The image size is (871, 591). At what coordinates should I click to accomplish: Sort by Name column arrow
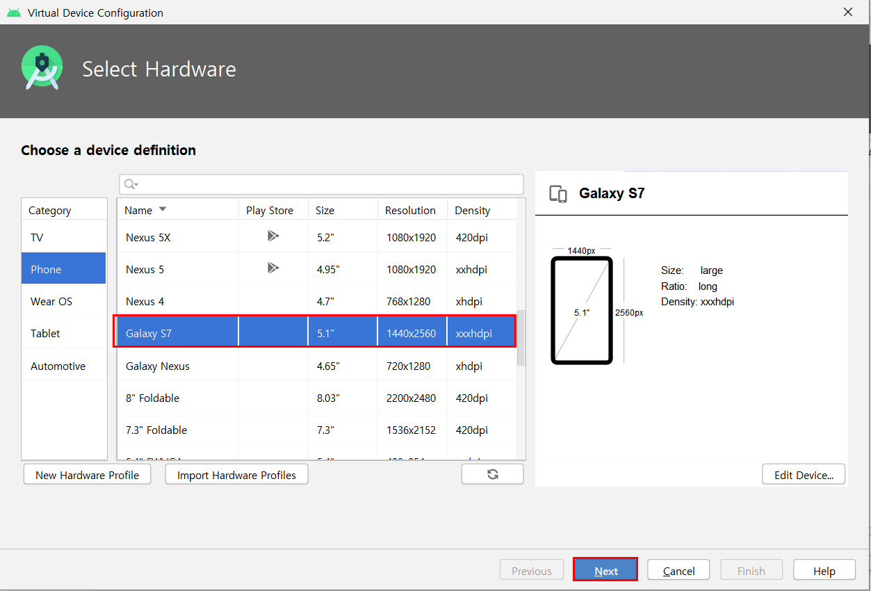[x=163, y=209]
